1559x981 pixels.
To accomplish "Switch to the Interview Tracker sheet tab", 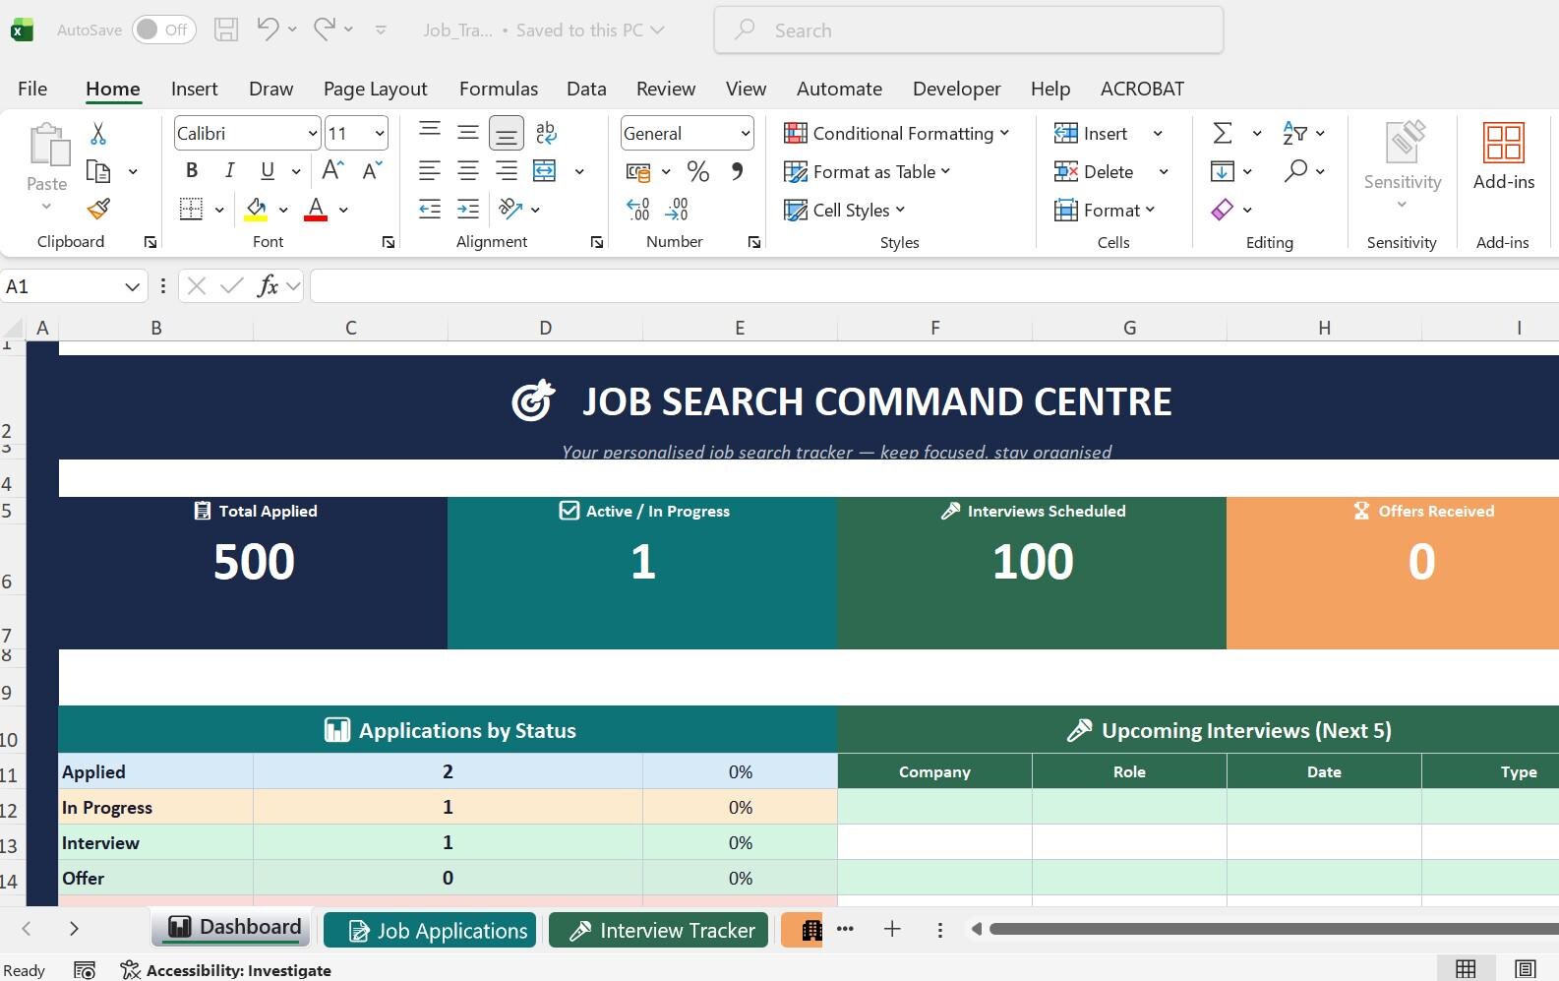I will pyautogui.click(x=659, y=930).
